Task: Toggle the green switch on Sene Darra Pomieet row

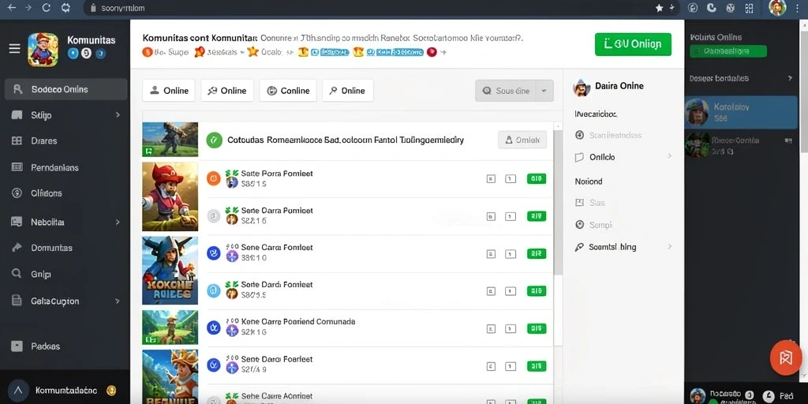Action: tap(537, 216)
